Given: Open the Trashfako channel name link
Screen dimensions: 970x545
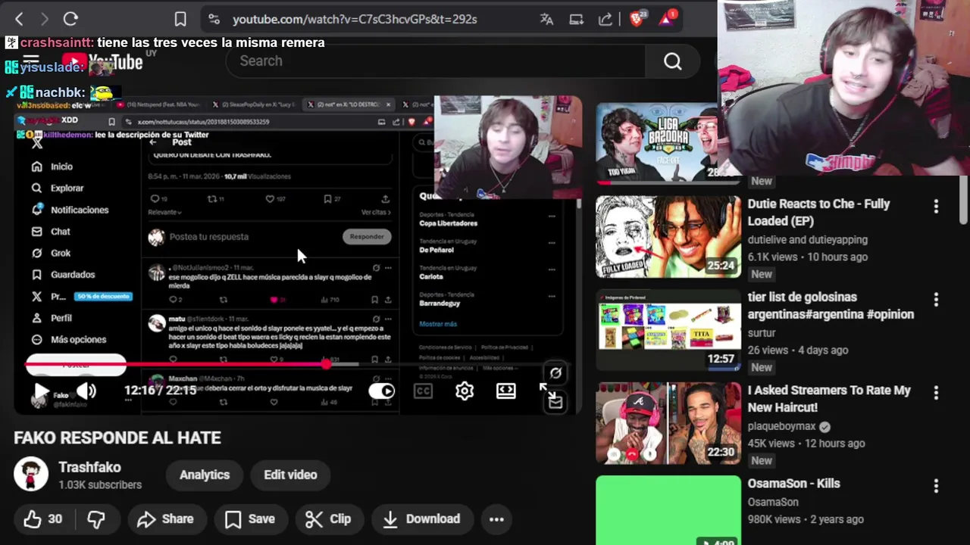Looking at the screenshot, I should (x=89, y=467).
